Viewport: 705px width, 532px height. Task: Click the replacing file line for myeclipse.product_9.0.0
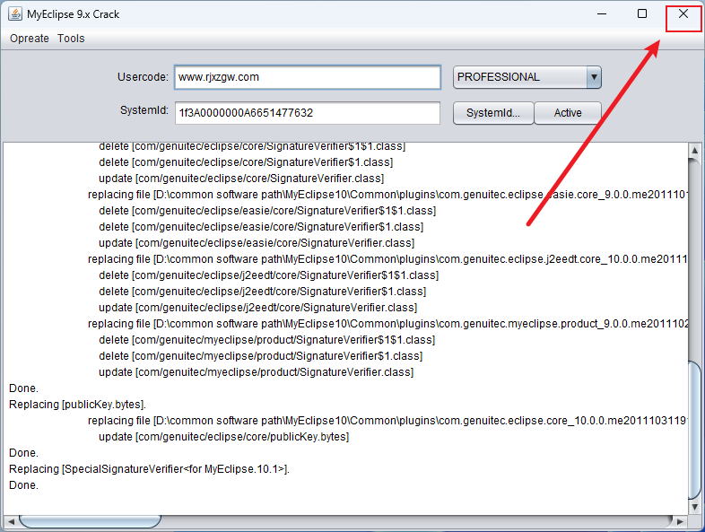[x=387, y=324]
